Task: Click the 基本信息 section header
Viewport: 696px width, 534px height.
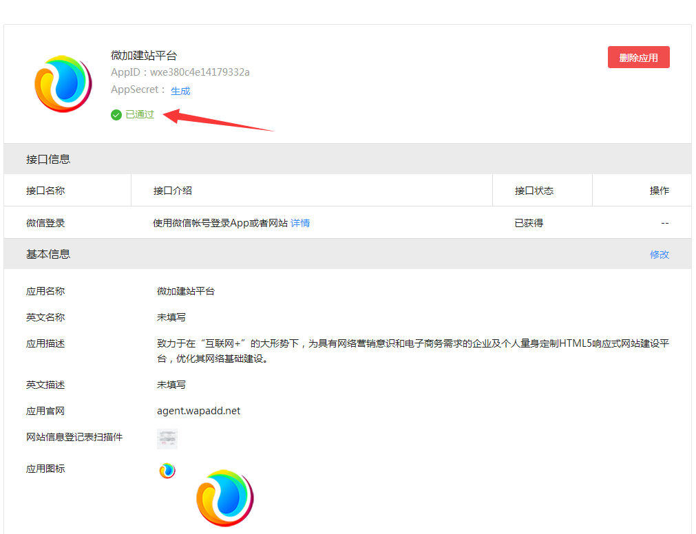Action: [48, 255]
